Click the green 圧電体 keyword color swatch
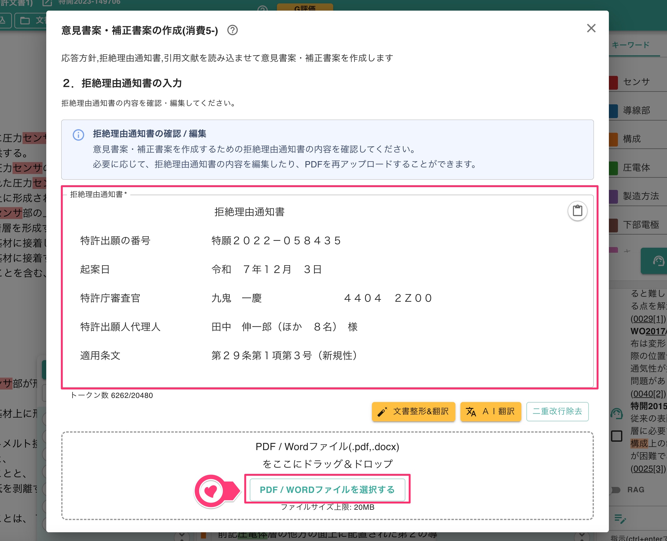 pyautogui.click(x=613, y=168)
